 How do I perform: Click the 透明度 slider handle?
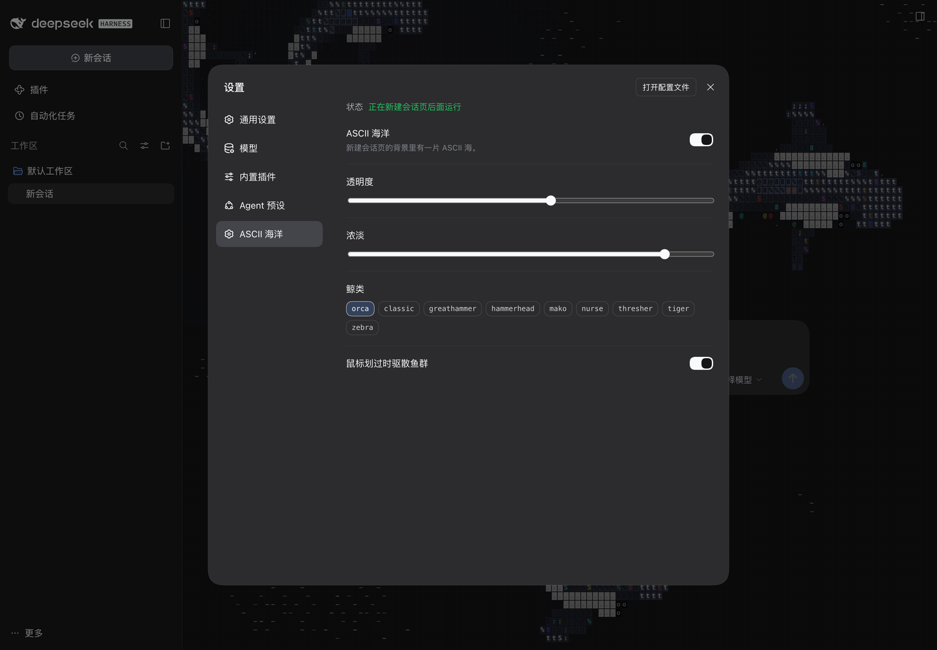(x=551, y=201)
